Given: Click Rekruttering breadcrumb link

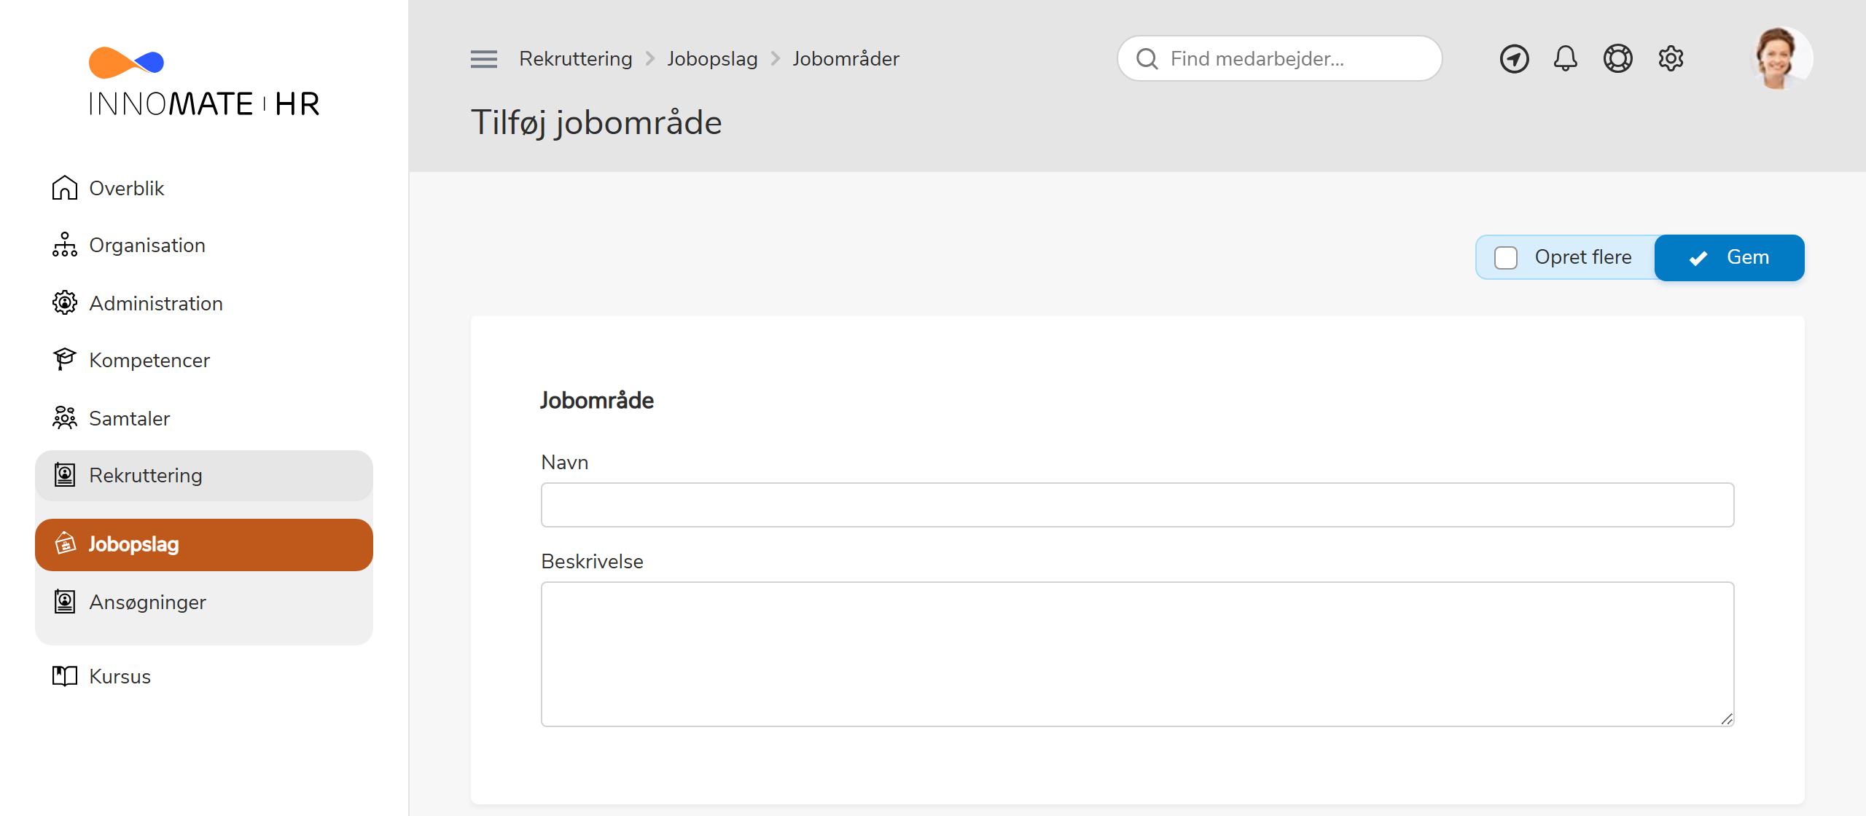Looking at the screenshot, I should point(575,59).
